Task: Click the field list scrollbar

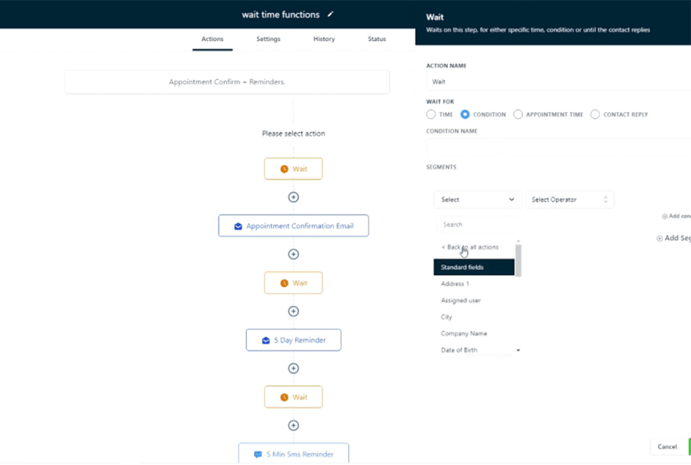Action: tap(518, 260)
